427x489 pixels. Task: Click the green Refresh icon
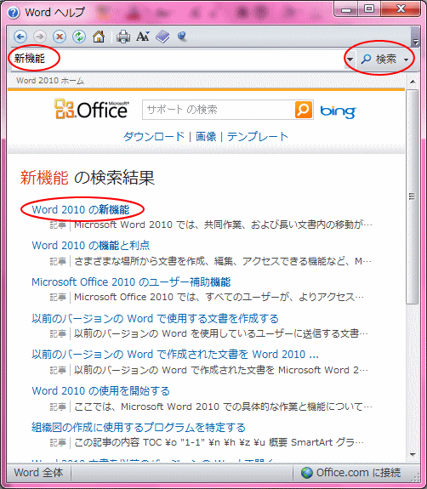79,37
